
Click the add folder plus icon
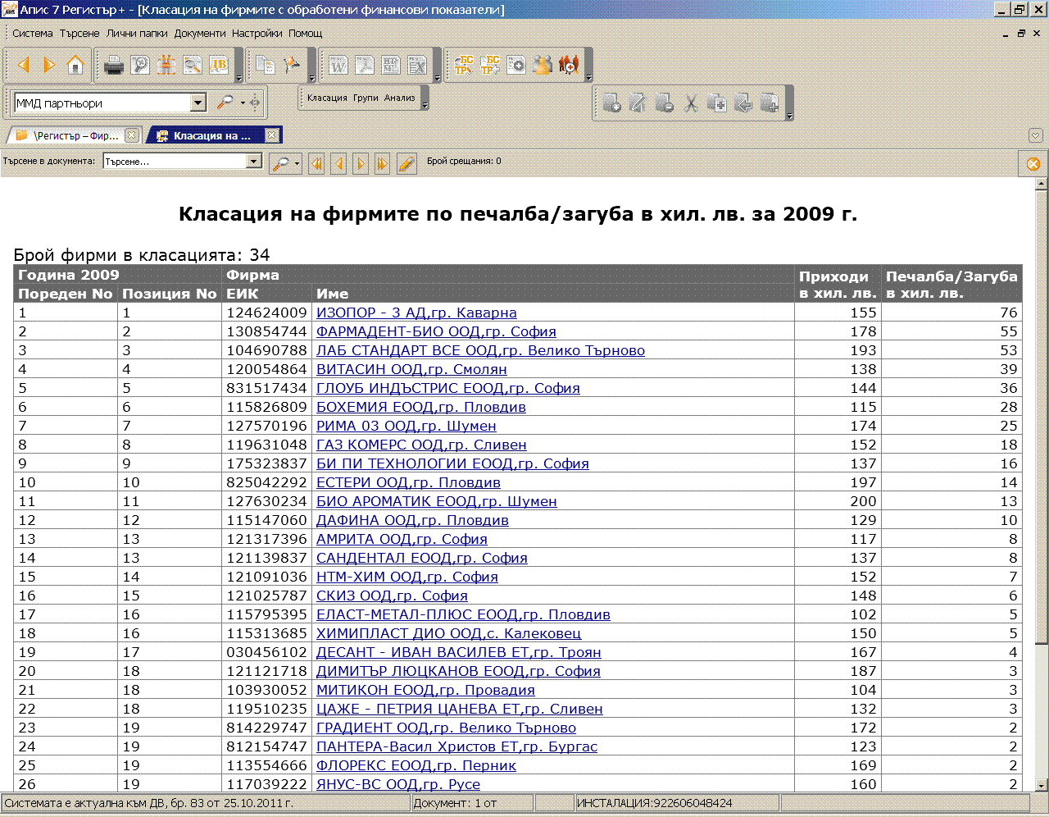(x=611, y=103)
